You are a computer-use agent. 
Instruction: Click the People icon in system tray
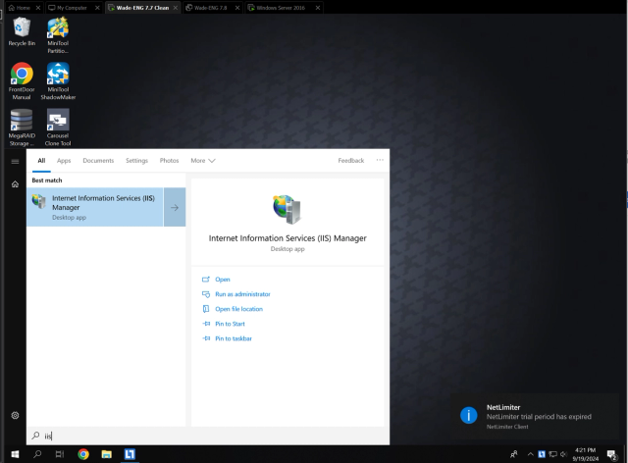[x=514, y=454]
